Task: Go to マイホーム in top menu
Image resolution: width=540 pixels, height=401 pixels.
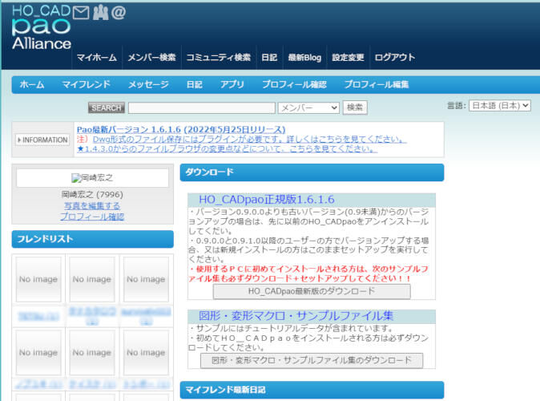Action: pos(97,57)
